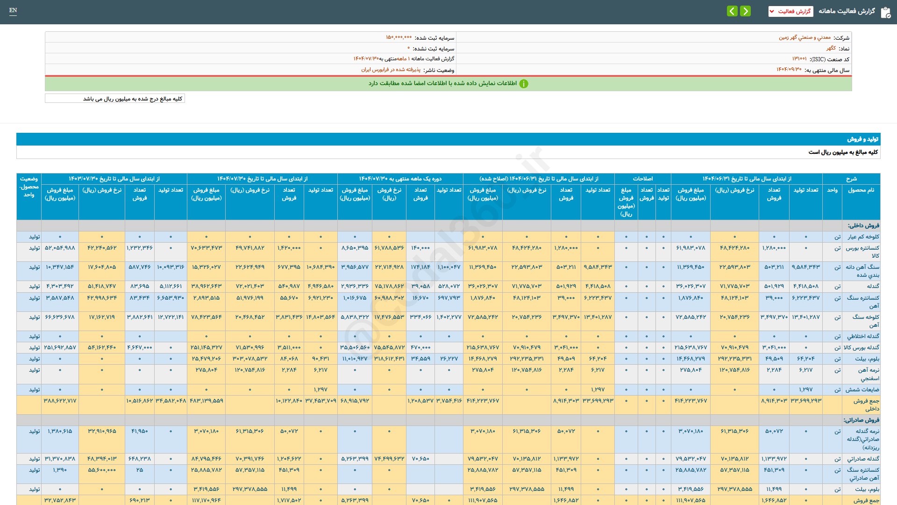Click the گزارش فعالیت ماهانه page title
Image resolution: width=897 pixels, height=505 pixels.
coord(847,11)
